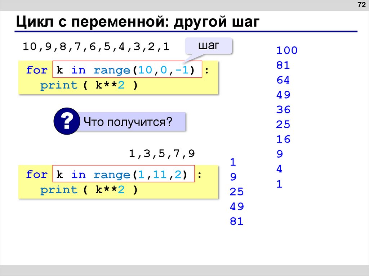This screenshot has width=369, height=276.
Task: Select the output value '25' in left column
Action: point(237,192)
